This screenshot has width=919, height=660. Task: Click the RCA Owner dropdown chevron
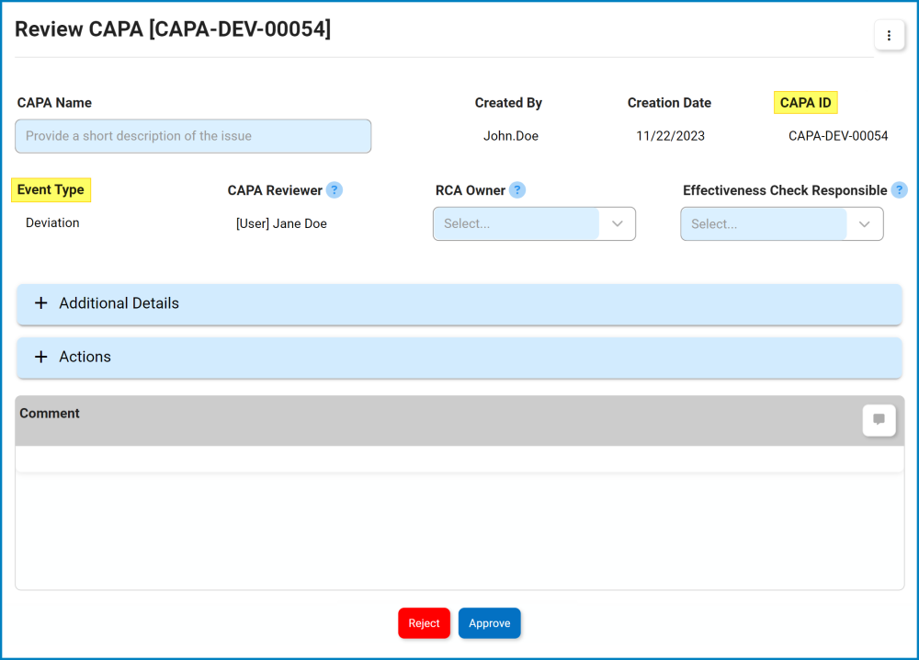(x=619, y=223)
